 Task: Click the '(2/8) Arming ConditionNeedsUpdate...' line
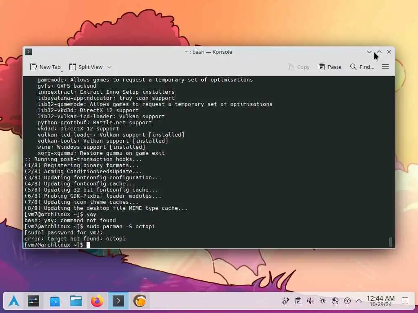[x=83, y=172]
